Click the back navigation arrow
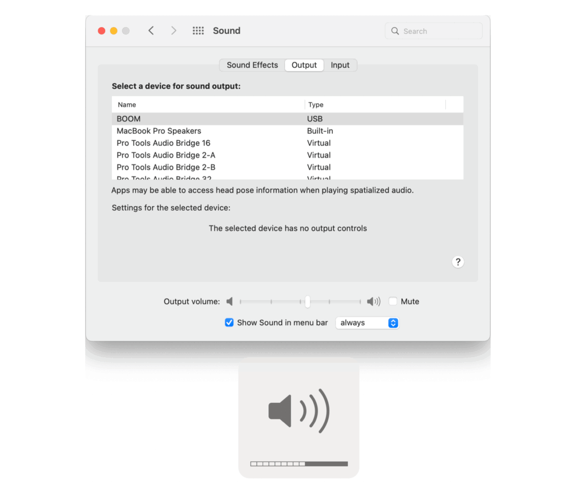The image size is (582, 495). tap(151, 31)
